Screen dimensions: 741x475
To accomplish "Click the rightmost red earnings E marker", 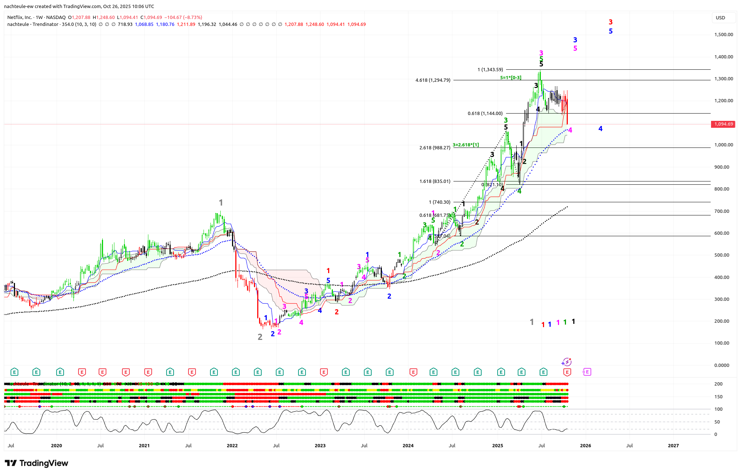I will [567, 372].
